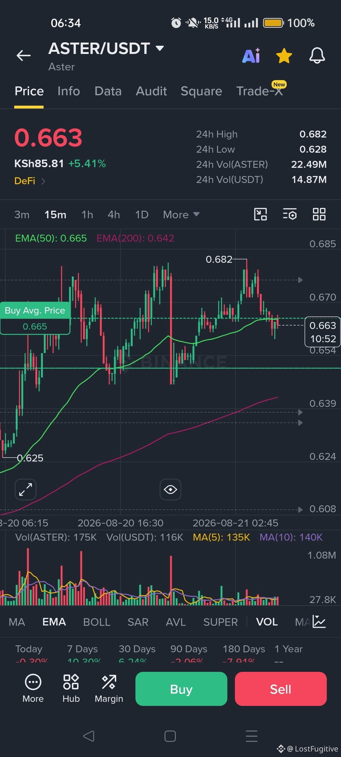Viewport: 341px width, 757px height.
Task: View the 180 Days performance
Action: (x=244, y=654)
